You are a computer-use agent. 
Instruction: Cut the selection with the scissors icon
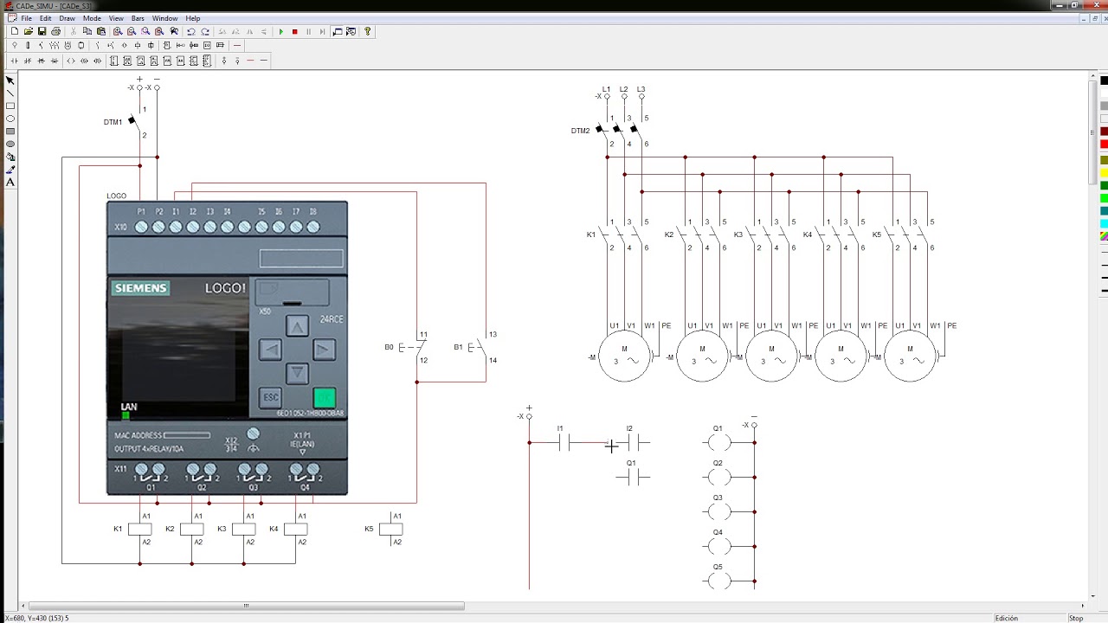pos(74,31)
